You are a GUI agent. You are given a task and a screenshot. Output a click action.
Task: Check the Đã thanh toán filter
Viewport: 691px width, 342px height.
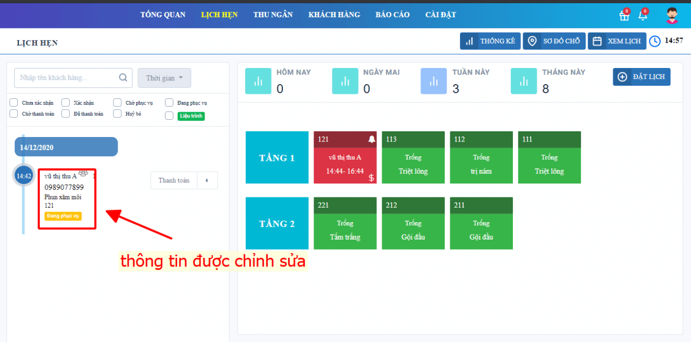(x=65, y=113)
